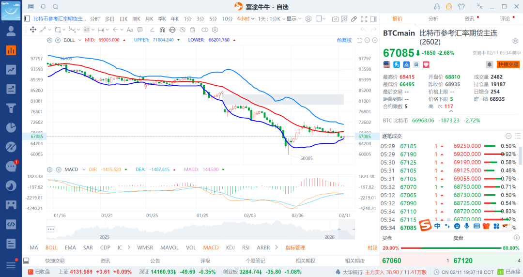
Task: Click the orange 快捷交易 button
Action: tap(508, 64)
